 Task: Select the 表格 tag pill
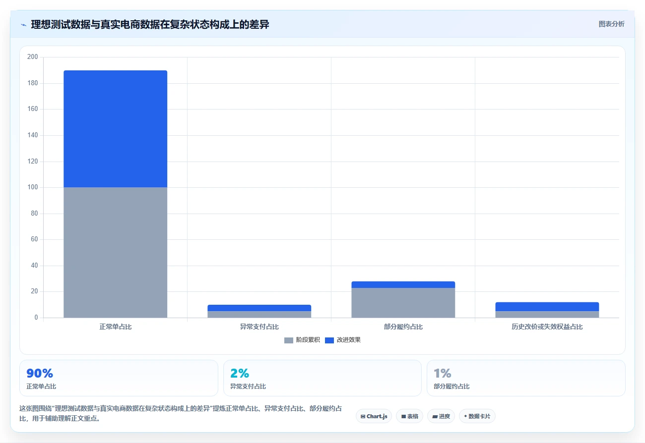[409, 416]
